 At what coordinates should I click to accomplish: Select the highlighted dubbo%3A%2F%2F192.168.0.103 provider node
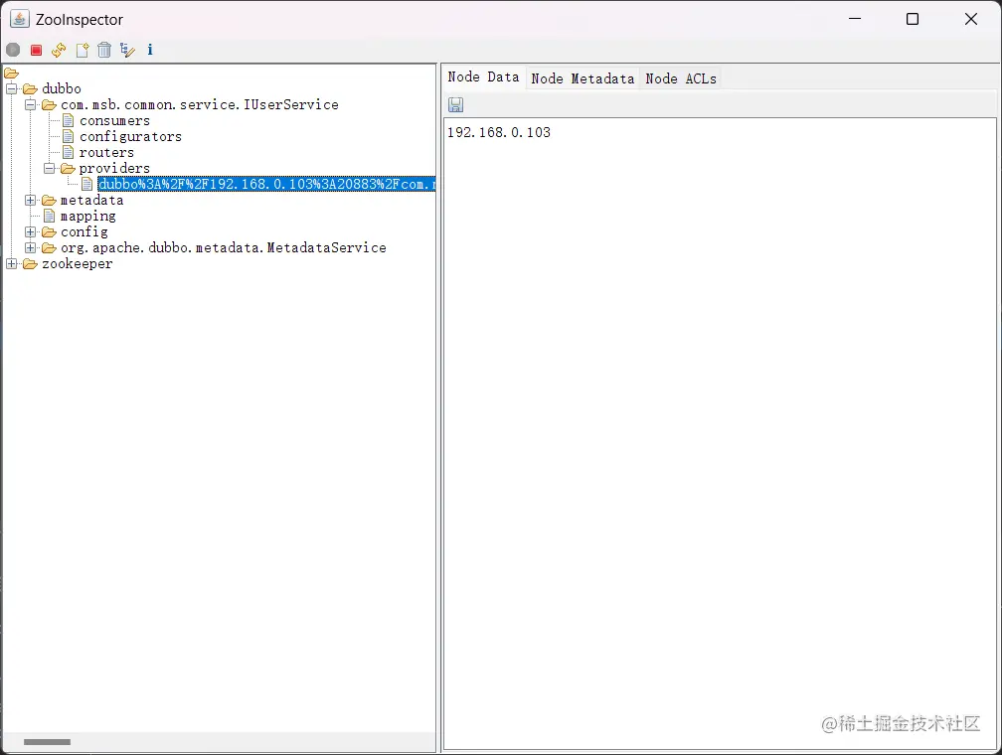(266, 184)
